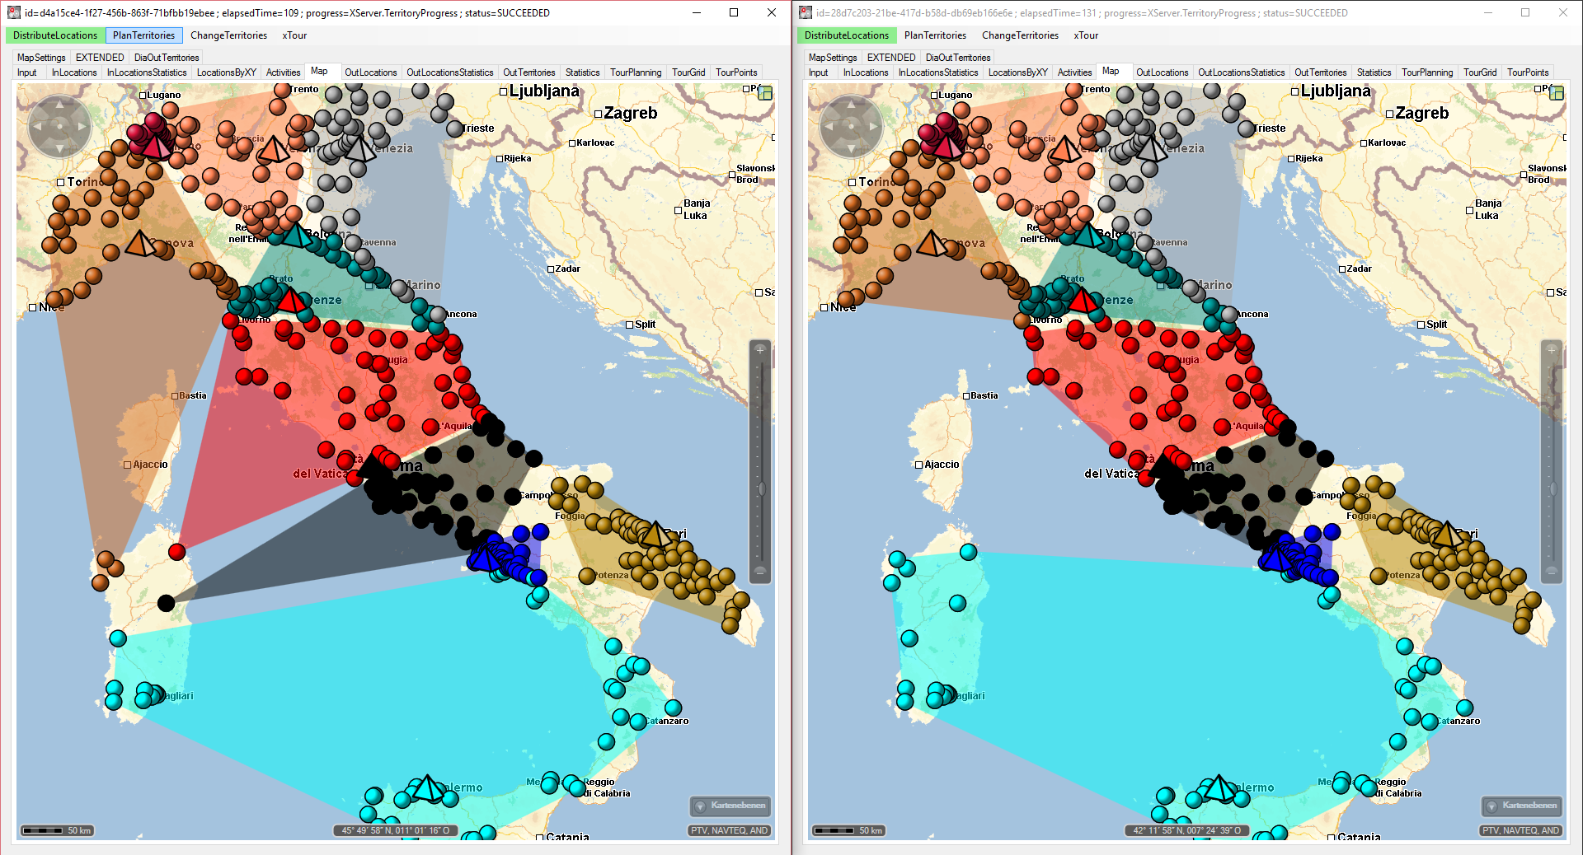The height and width of the screenshot is (855, 1583).
Task: Select PlanTerritories tab in right window
Action: (x=935, y=35)
